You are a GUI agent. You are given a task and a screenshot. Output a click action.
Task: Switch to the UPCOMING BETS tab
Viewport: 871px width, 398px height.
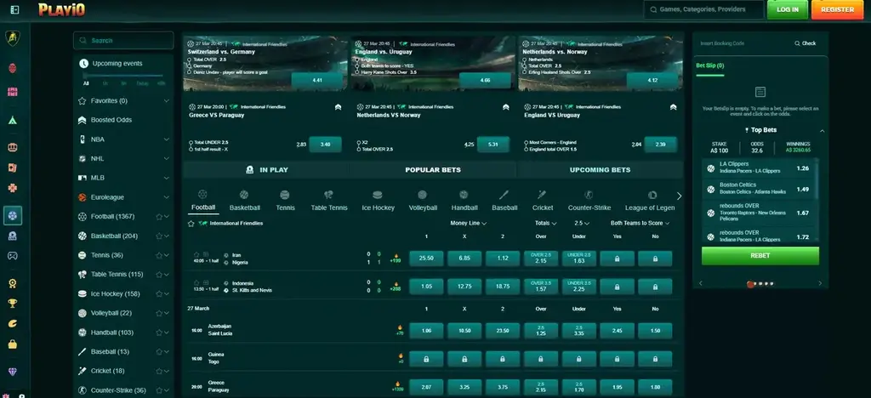click(600, 170)
